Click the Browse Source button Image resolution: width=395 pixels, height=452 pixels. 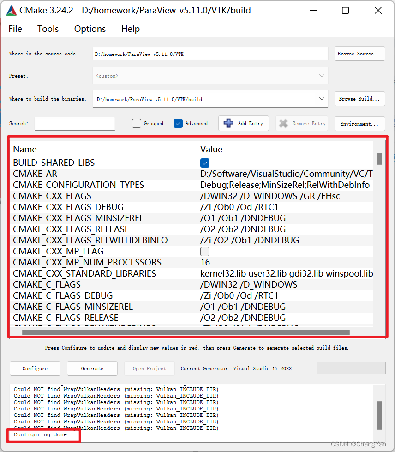coord(359,54)
